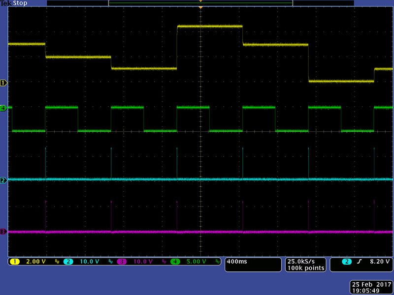Click the date and time display
The width and height of the screenshot is (394, 295).
371,287
